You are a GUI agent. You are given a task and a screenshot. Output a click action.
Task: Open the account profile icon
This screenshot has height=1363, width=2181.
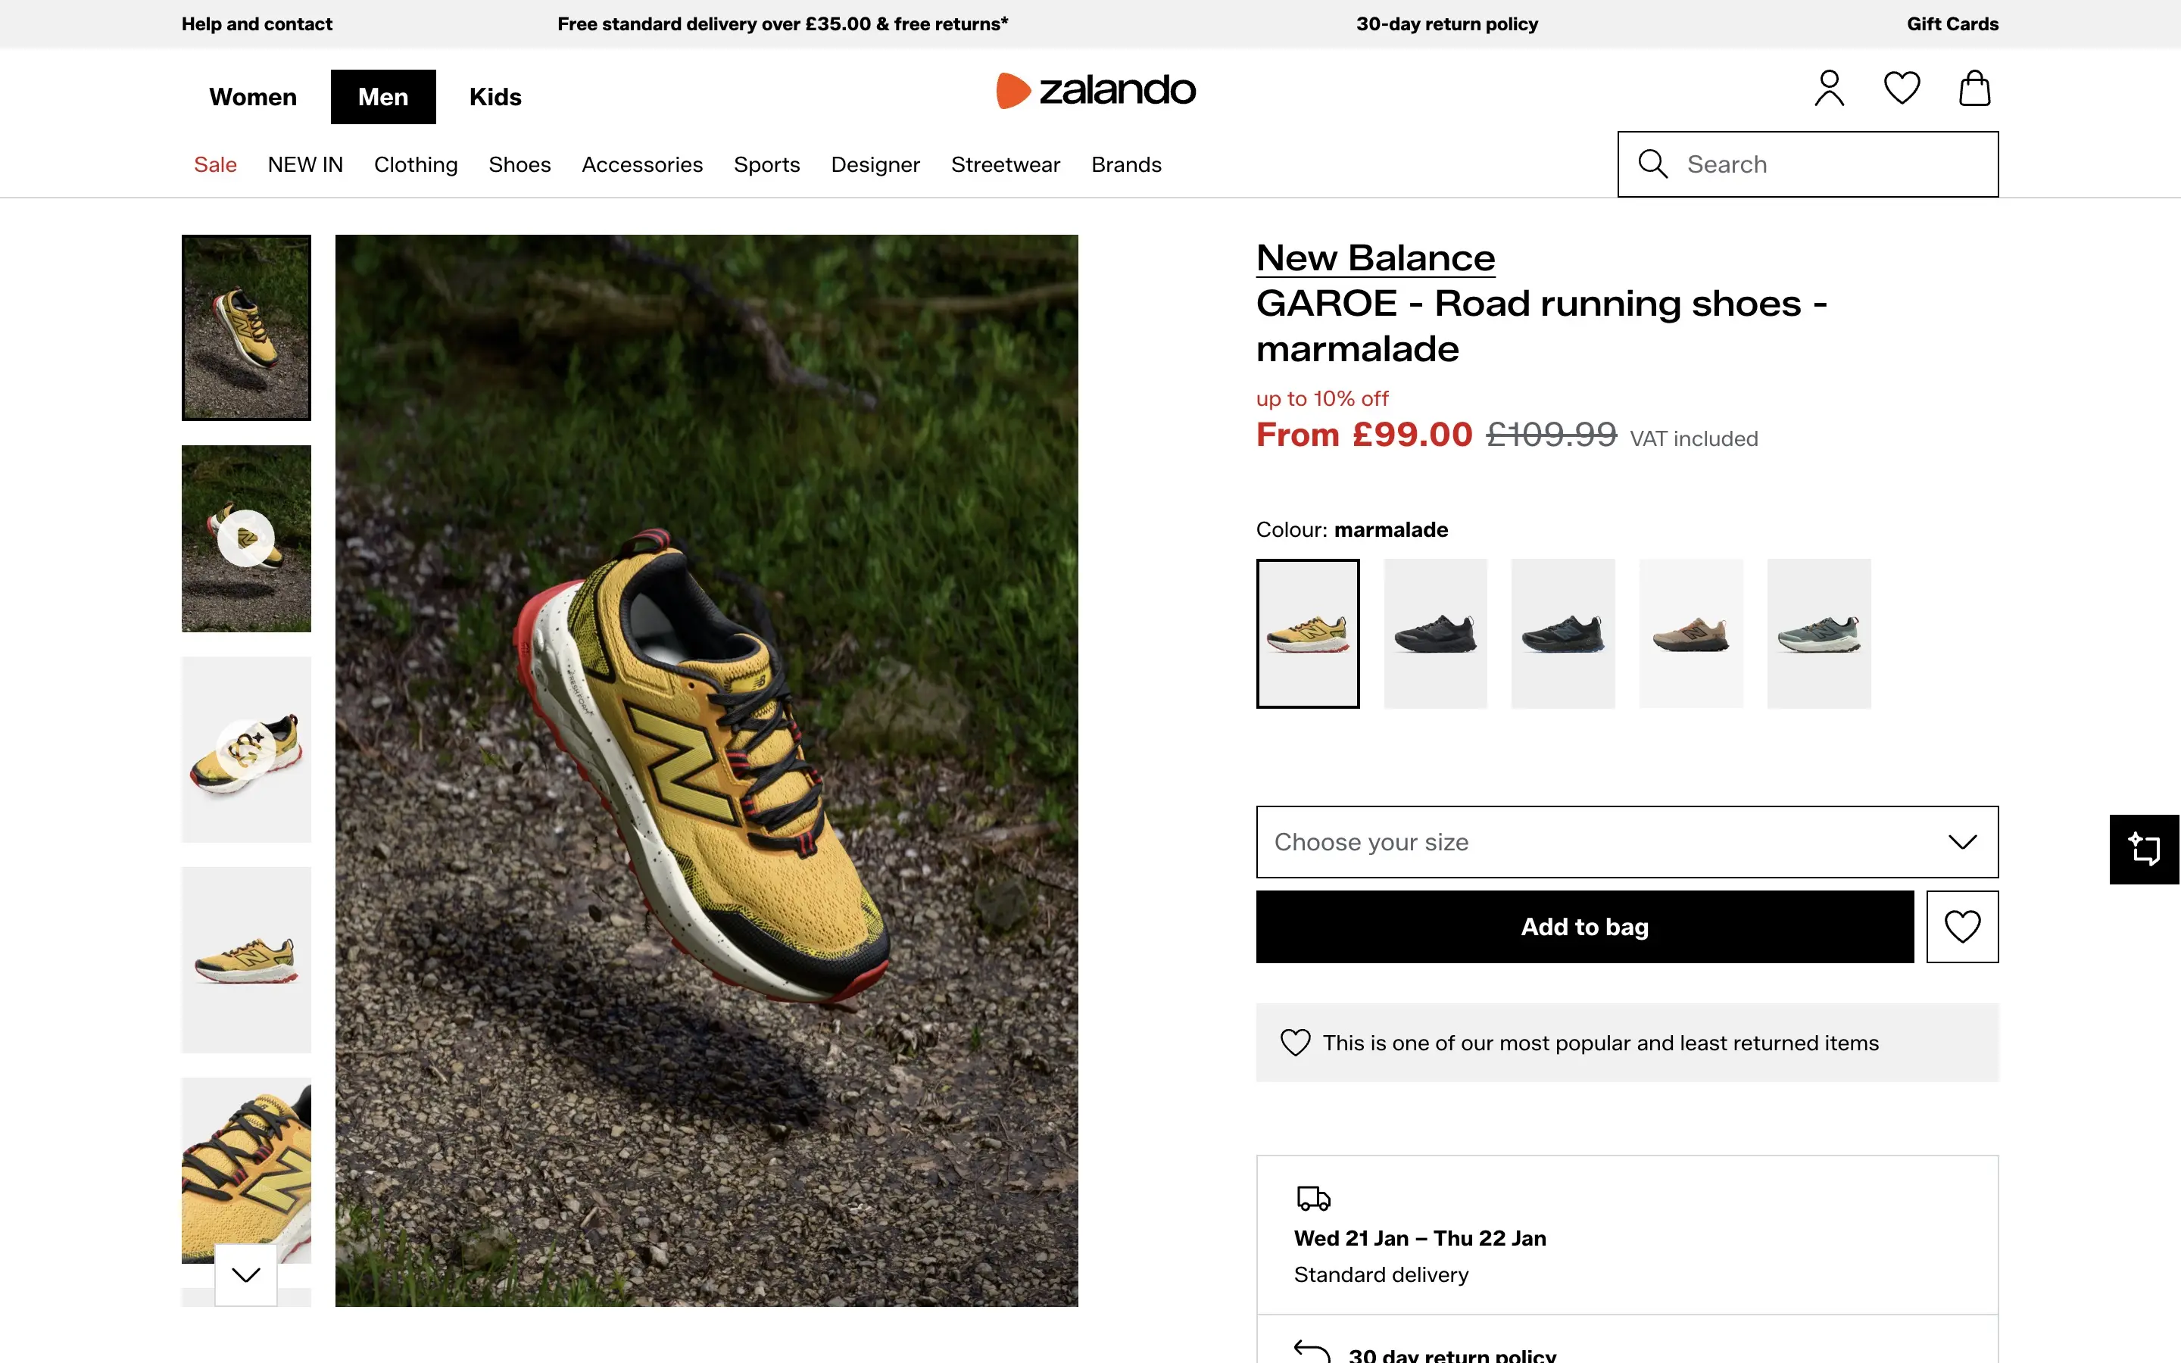(x=1829, y=87)
